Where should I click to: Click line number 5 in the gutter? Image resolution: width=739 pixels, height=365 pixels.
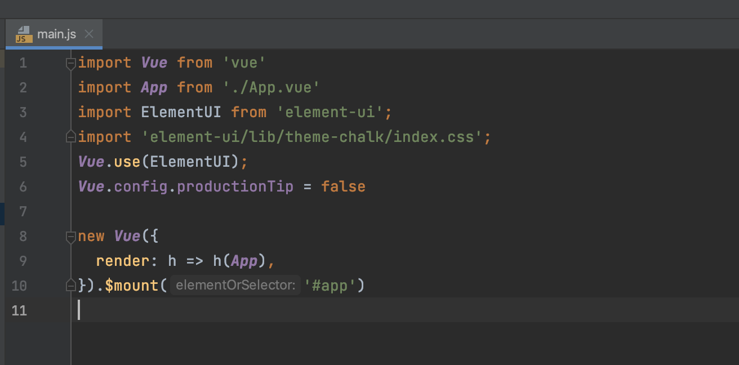tap(23, 162)
